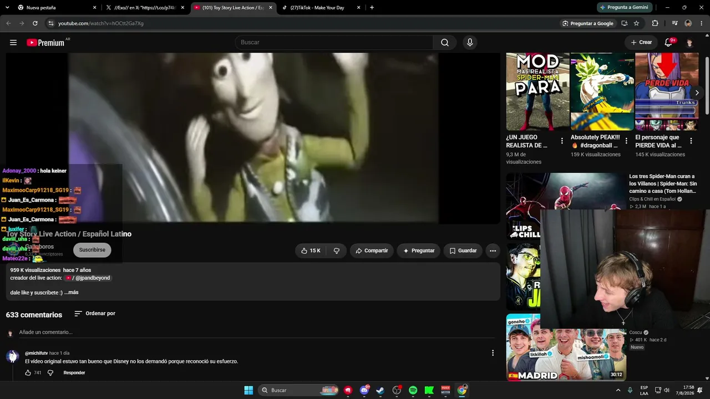Open Chrome media controls icon

coord(674,23)
